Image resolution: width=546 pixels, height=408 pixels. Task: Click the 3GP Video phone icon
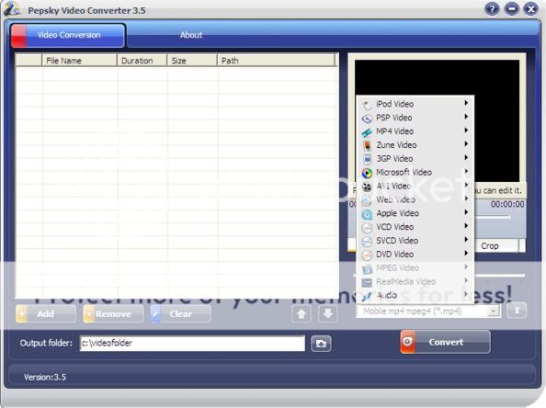pyautogui.click(x=367, y=159)
